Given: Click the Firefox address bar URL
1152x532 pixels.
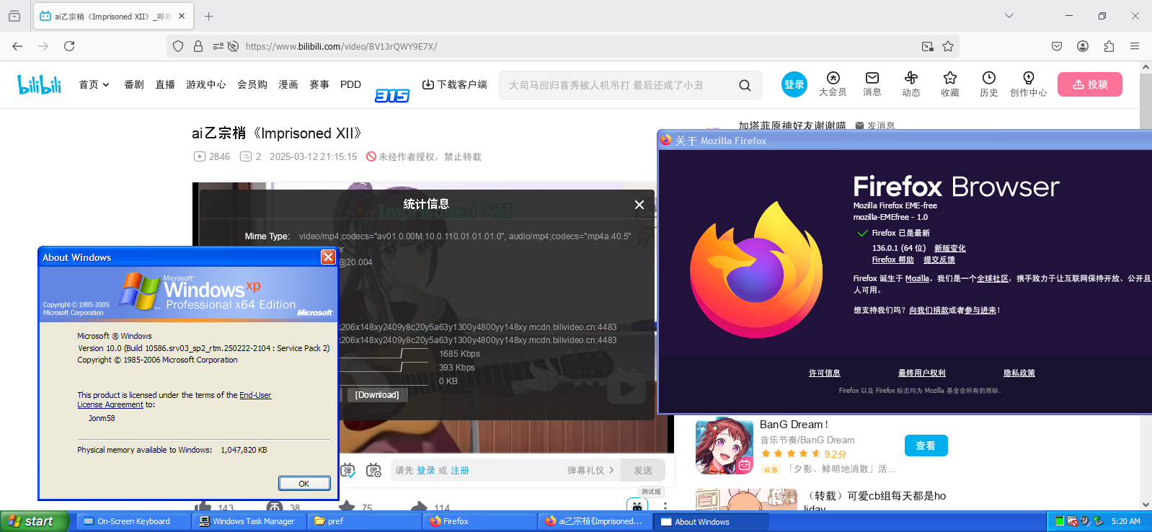Looking at the screenshot, I should pos(341,46).
